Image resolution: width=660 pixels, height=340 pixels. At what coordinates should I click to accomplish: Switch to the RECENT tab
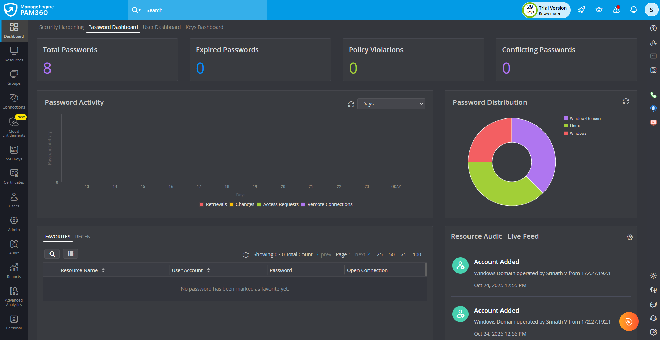click(84, 237)
